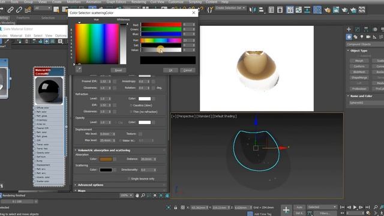Select the Bind to Space Warp tool
The height and width of the screenshot is (216, 384).
pos(28,10)
